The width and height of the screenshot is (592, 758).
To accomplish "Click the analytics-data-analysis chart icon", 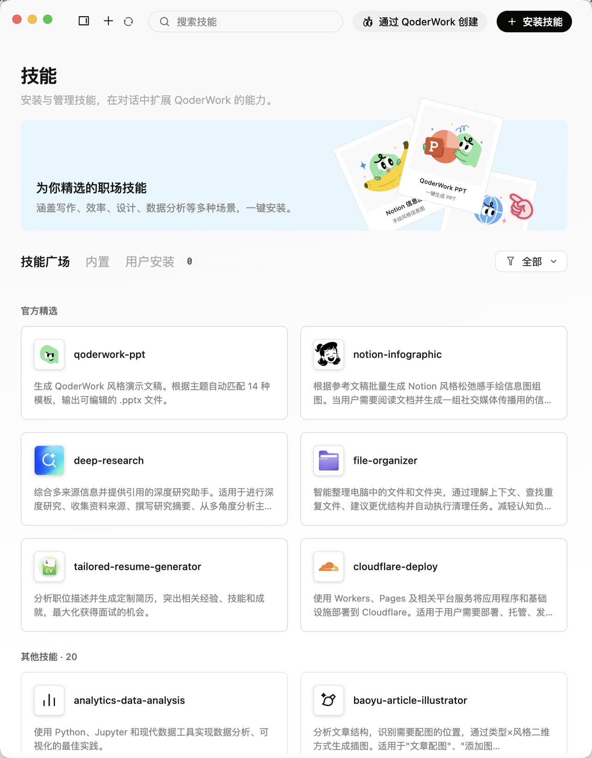I will tap(49, 700).
